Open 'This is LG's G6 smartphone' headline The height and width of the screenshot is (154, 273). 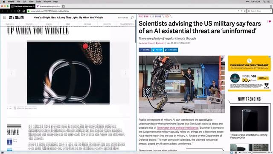(x=249, y=136)
